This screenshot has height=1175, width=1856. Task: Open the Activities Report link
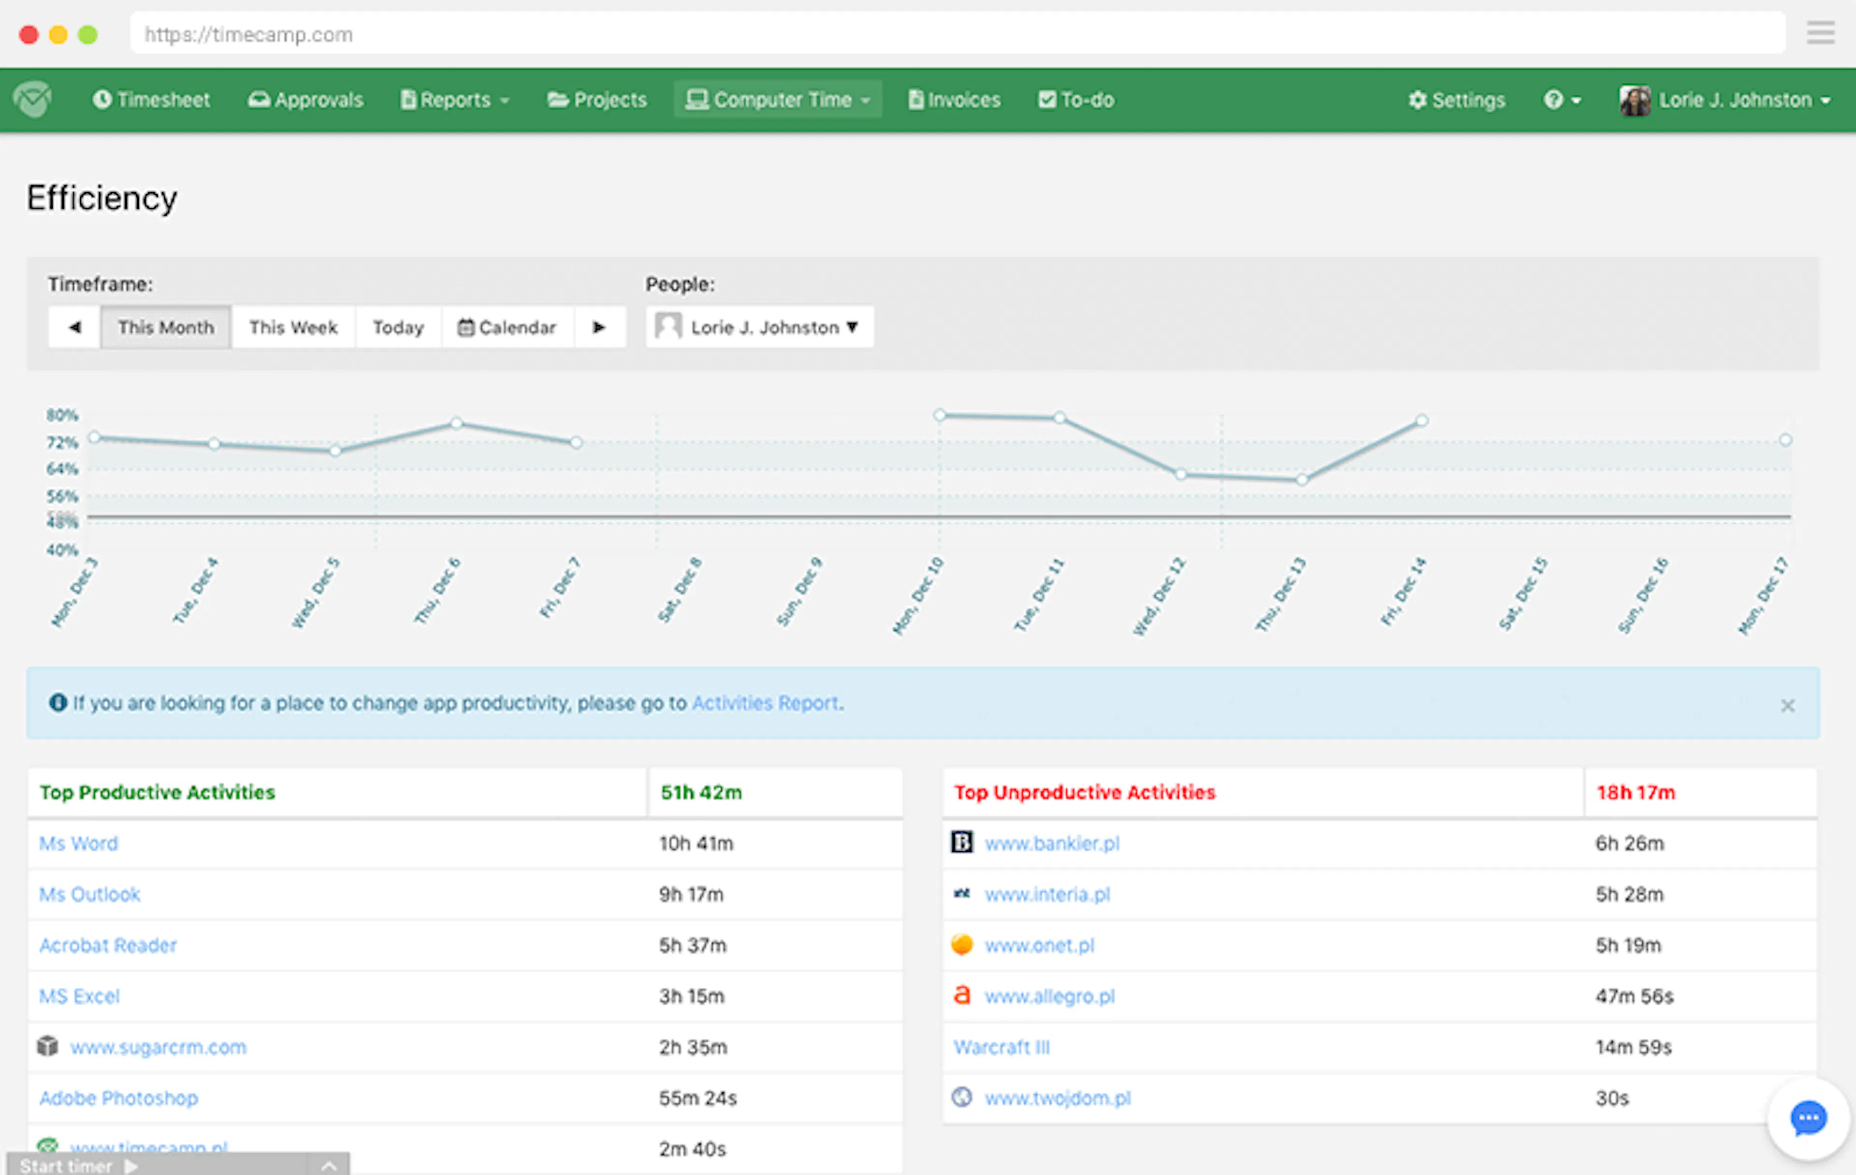click(x=765, y=703)
